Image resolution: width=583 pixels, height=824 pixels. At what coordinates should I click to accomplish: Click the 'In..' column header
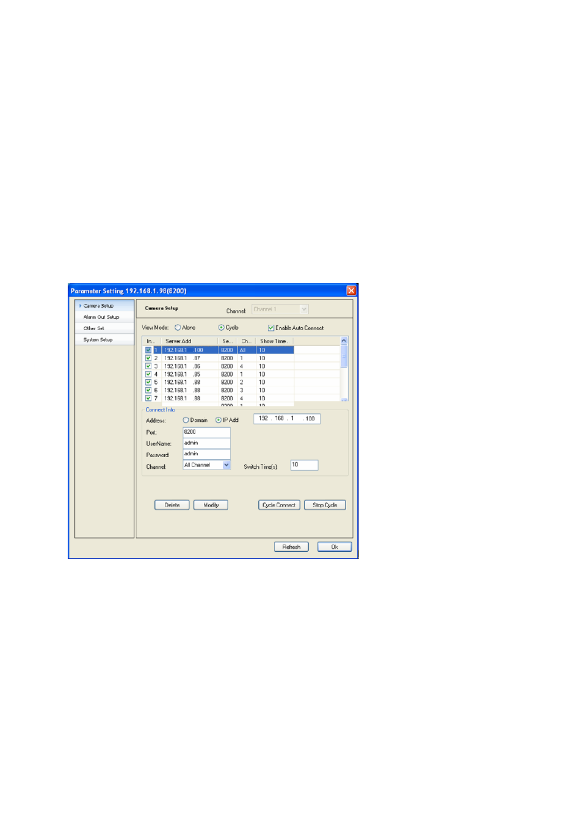coord(152,341)
